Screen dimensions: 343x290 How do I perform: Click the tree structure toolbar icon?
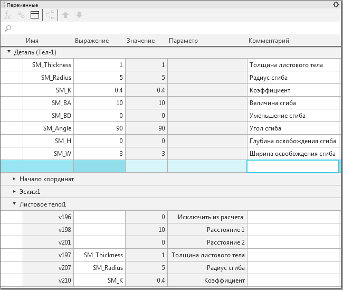[x=51, y=15]
